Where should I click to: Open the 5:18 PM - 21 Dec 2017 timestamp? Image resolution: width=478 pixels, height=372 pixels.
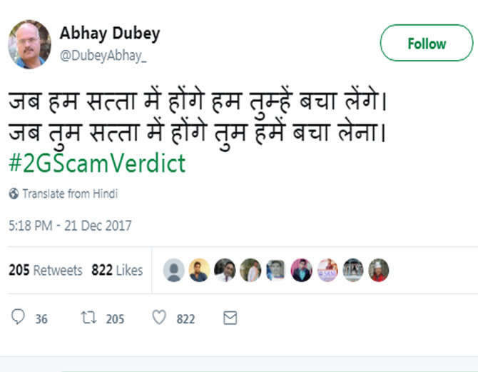[70, 226]
